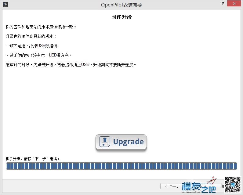Open help via the ? title bar button
This screenshot has width=243, height=195.
[223, 3]
